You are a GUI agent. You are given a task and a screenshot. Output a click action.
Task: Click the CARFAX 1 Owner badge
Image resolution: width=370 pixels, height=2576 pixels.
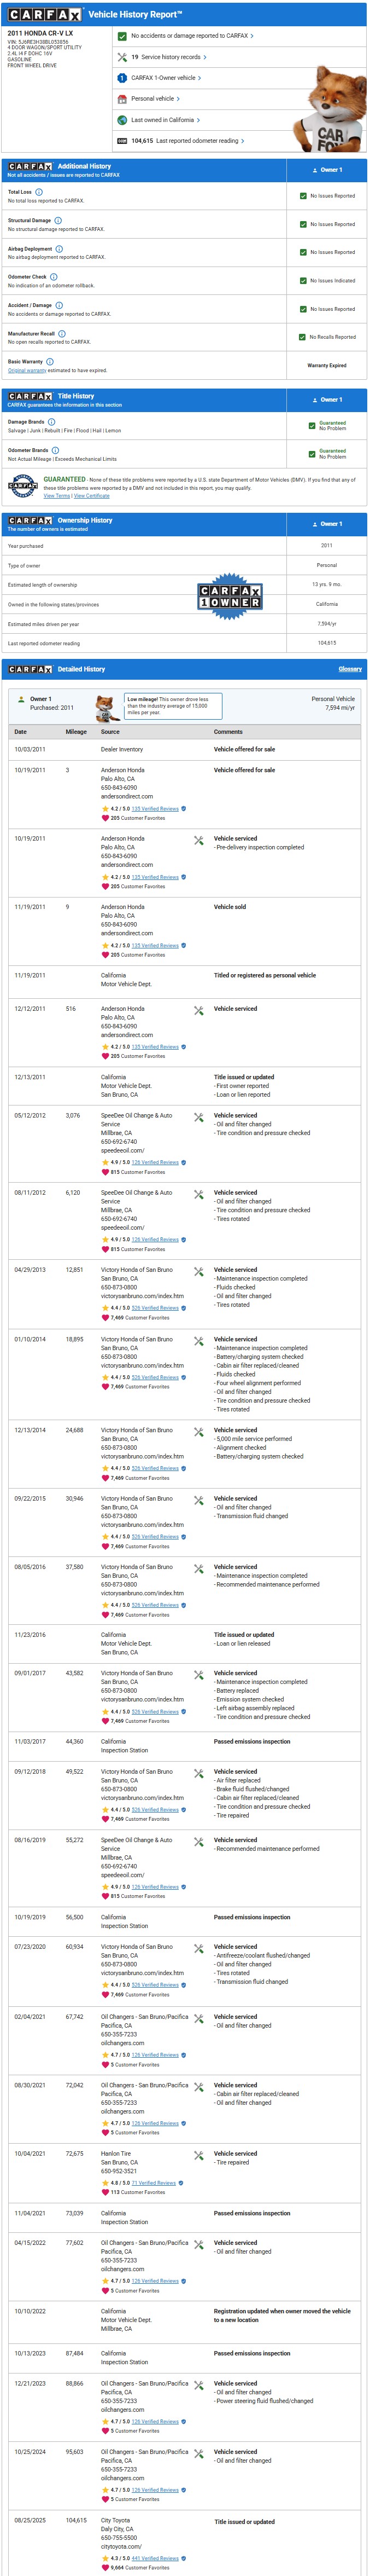pyautogui.click(x=230, y=596)
